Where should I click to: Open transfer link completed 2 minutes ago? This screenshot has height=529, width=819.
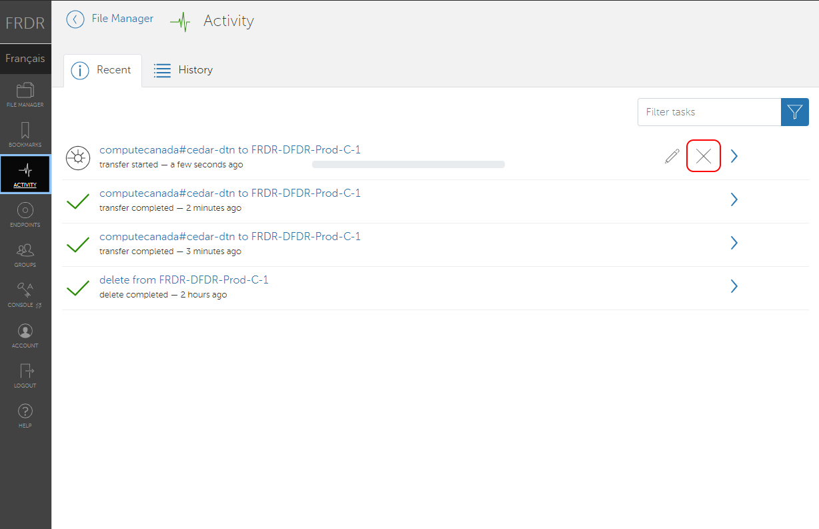tap(230, 193)
